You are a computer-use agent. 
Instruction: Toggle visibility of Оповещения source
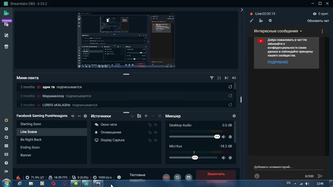pyautogui.click(x=156, y=132)
